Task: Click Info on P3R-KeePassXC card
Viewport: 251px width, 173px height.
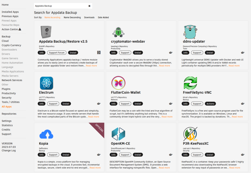Action: pyautogui.click(x=185, y=155)
